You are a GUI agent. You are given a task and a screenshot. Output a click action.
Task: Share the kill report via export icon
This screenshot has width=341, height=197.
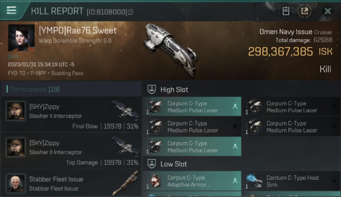(x=305, y=11)
